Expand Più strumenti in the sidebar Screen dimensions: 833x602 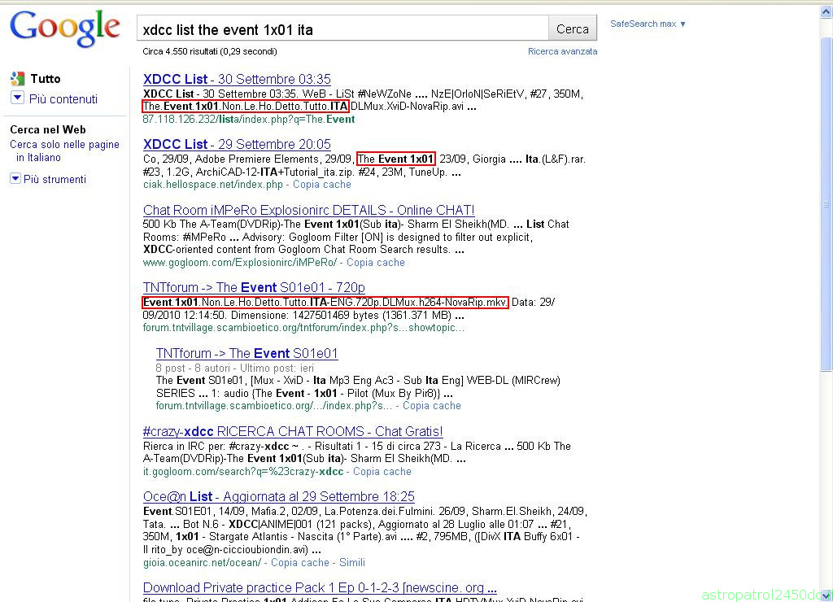(48, 179)
